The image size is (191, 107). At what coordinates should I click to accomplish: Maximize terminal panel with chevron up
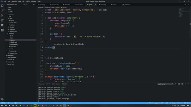tap(185, 84)
